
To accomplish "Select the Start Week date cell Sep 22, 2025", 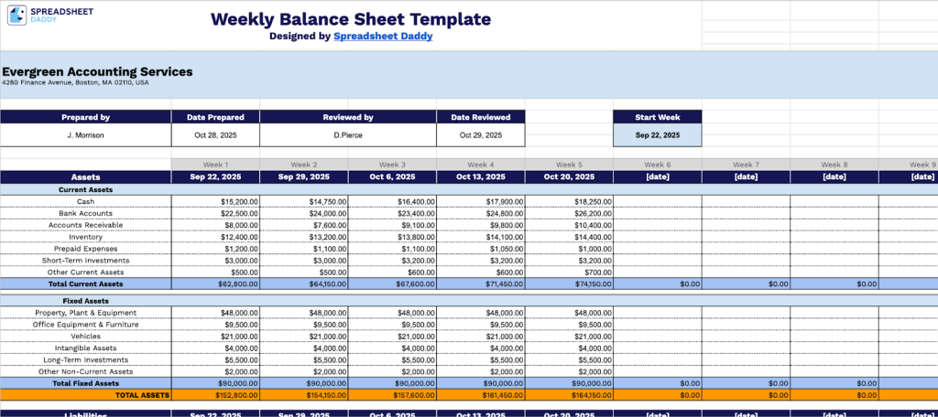I will (658, 134).
